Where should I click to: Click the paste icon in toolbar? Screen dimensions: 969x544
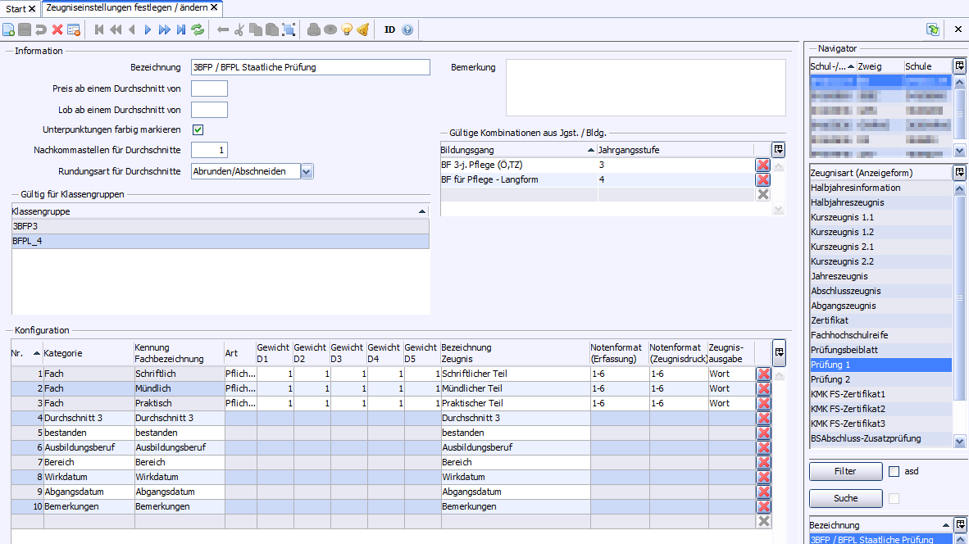[x=272, y=29]
